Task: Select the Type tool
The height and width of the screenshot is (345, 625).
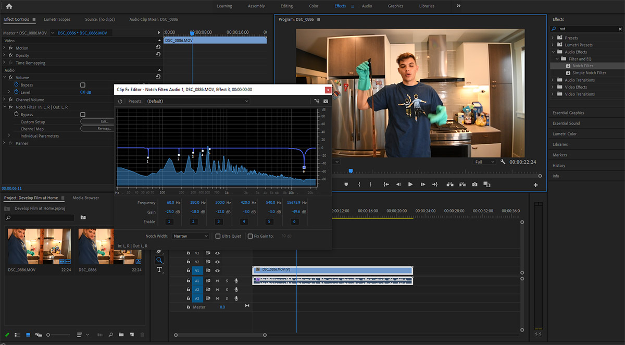Action: 159,270
